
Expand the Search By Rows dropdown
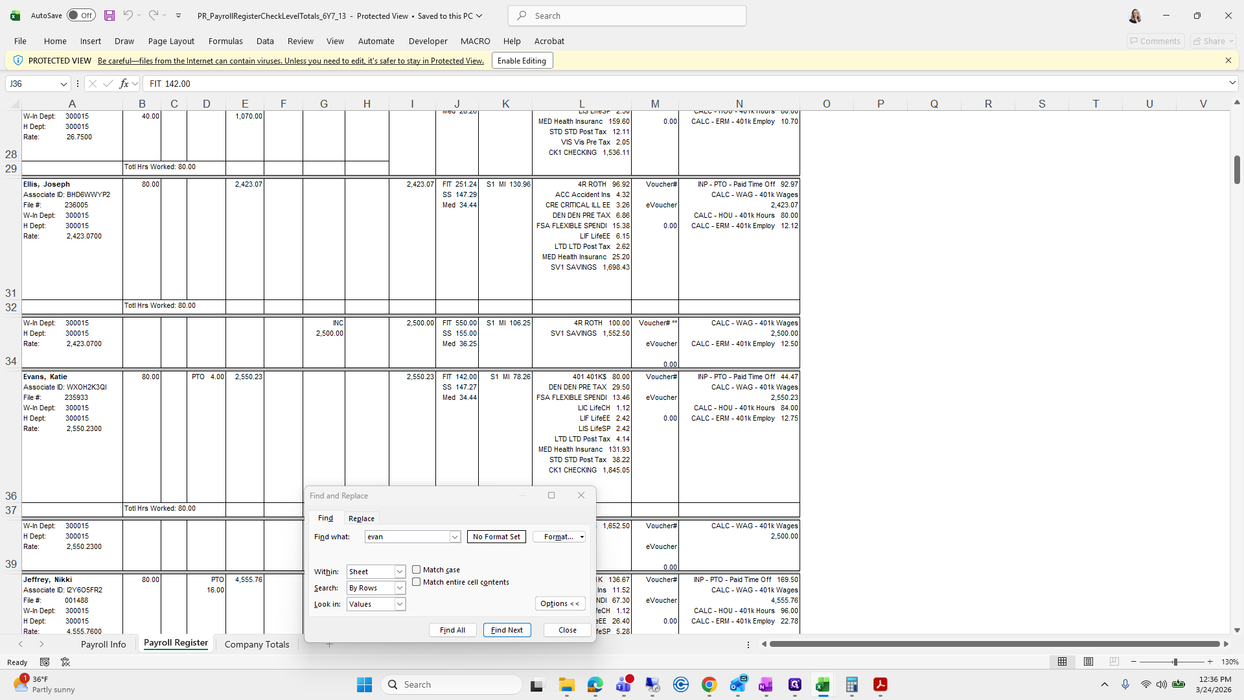(x=400, y=588)
